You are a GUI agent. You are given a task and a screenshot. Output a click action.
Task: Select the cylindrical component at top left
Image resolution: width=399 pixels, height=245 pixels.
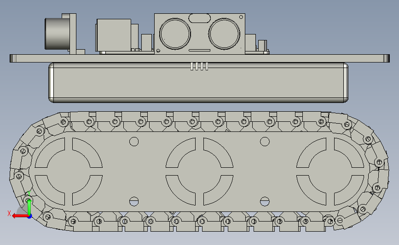[x=57, y=34]
